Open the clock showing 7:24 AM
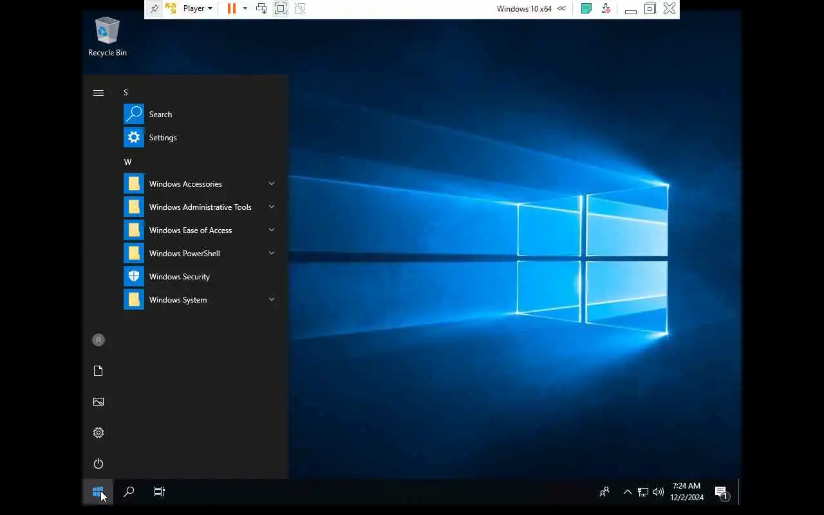The width and height of the screenshot is (824, 515). pos(686,492)
